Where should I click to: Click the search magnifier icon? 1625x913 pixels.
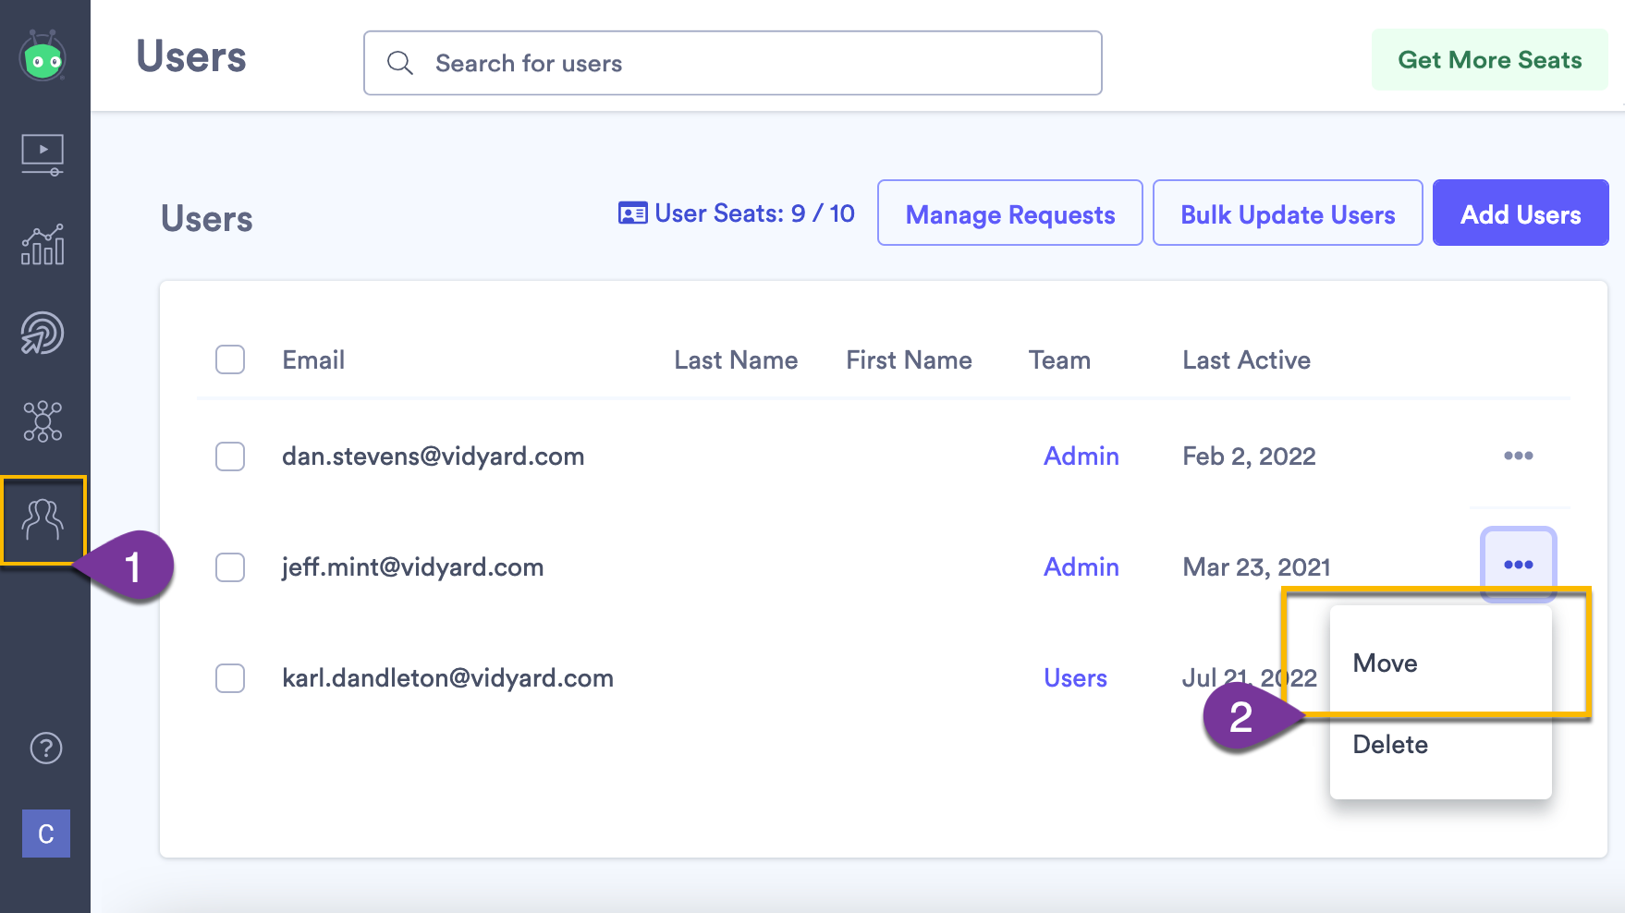[400, 63]
